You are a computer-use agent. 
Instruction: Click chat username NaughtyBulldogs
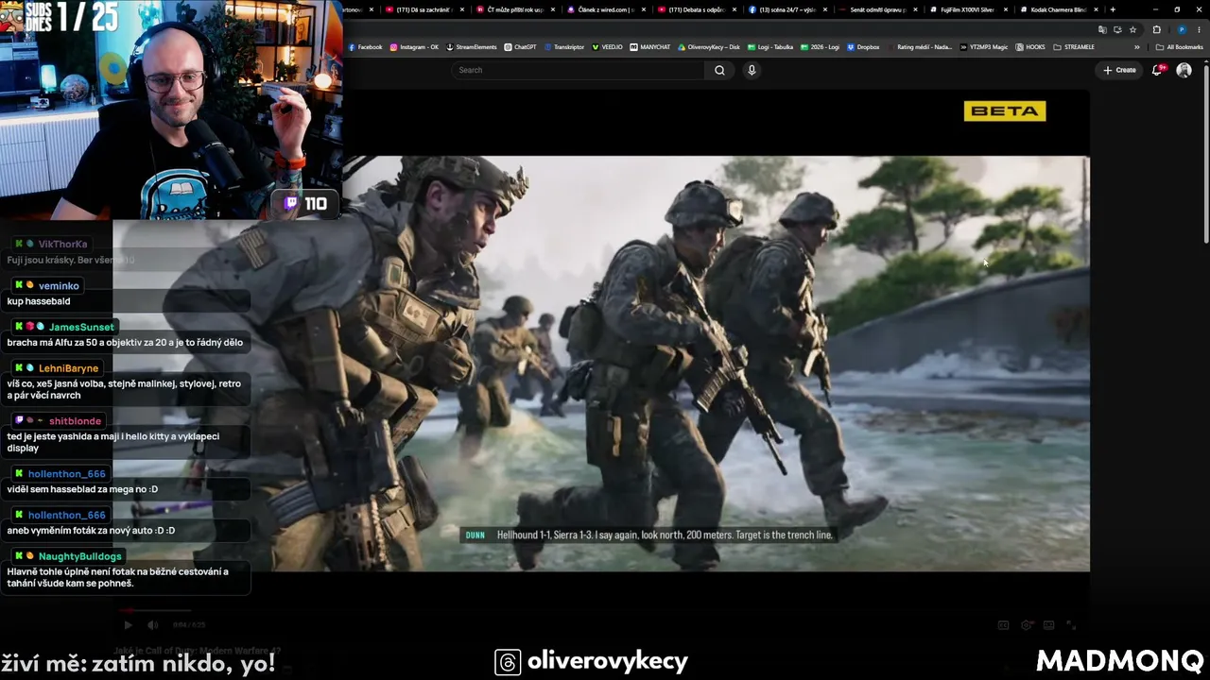click(80, 556)
